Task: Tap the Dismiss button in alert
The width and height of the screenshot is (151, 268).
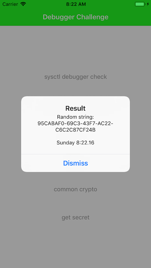Action: (x=75, y=163)
